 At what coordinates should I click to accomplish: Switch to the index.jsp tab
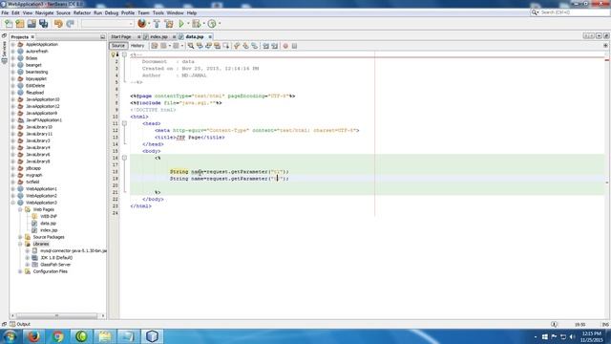tap(158, 36)
